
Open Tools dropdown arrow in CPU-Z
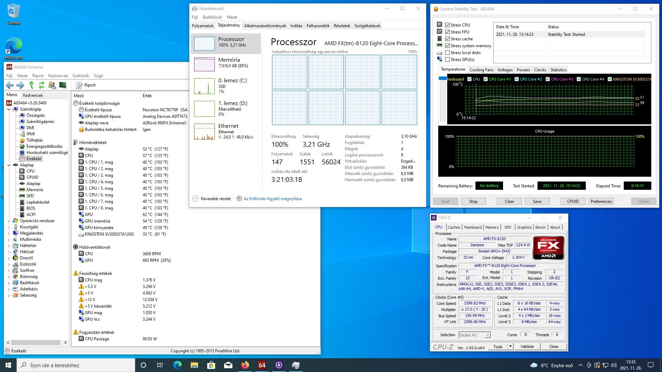510,347
